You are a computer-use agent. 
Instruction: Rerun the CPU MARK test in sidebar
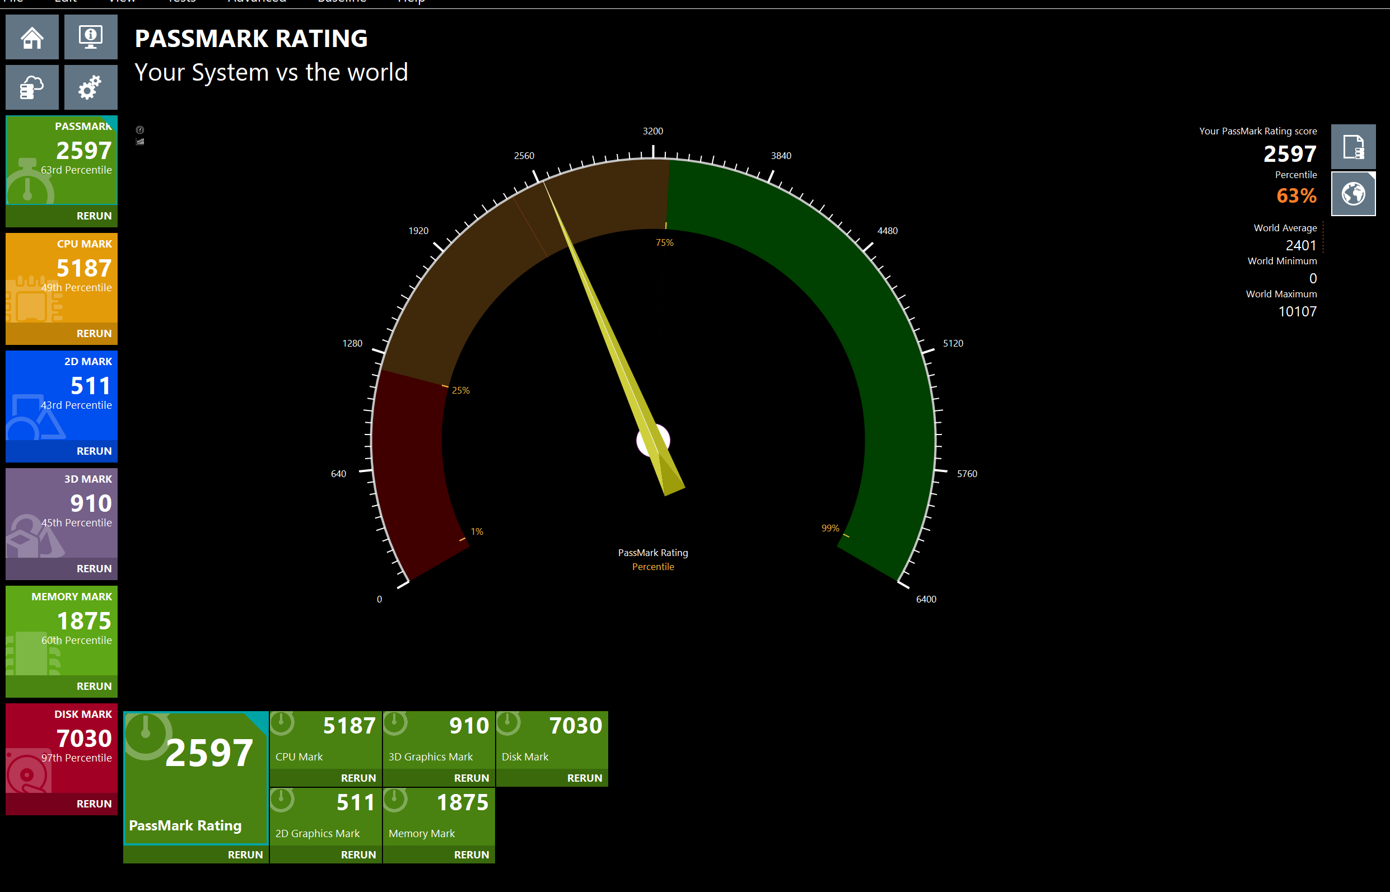[x=62, y=334]
